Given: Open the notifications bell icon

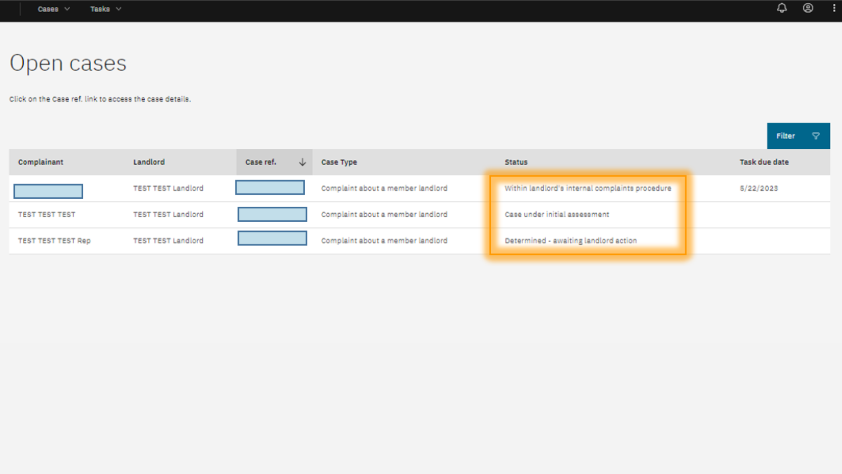Looking at the screenshot, I should (x=781, y=8).
